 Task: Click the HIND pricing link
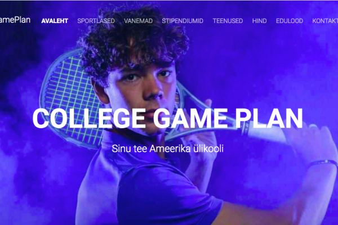point(259,21)
